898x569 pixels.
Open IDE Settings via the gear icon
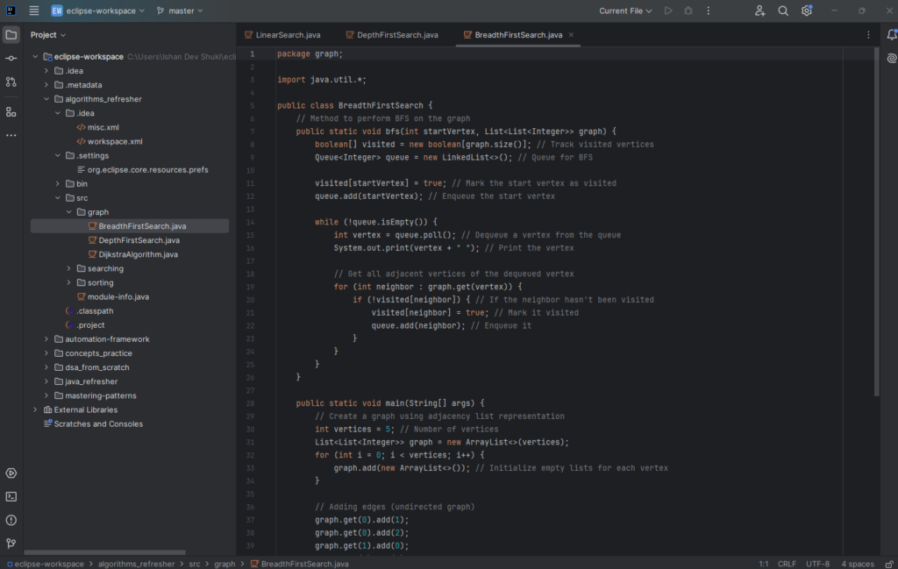(x=807, y=11)
